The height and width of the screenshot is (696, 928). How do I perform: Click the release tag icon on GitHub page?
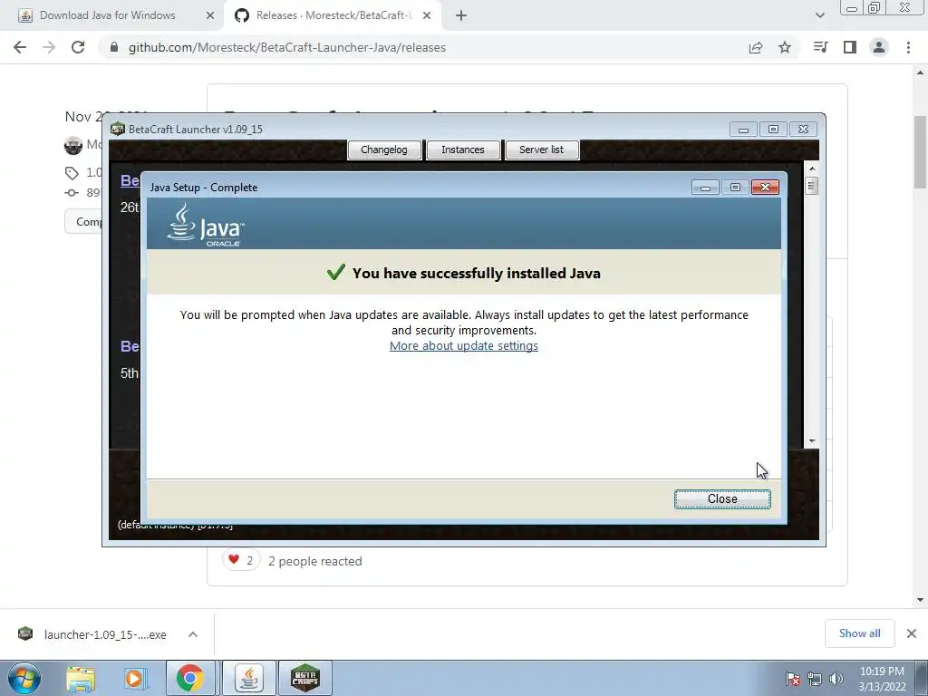tap(72, 173)
